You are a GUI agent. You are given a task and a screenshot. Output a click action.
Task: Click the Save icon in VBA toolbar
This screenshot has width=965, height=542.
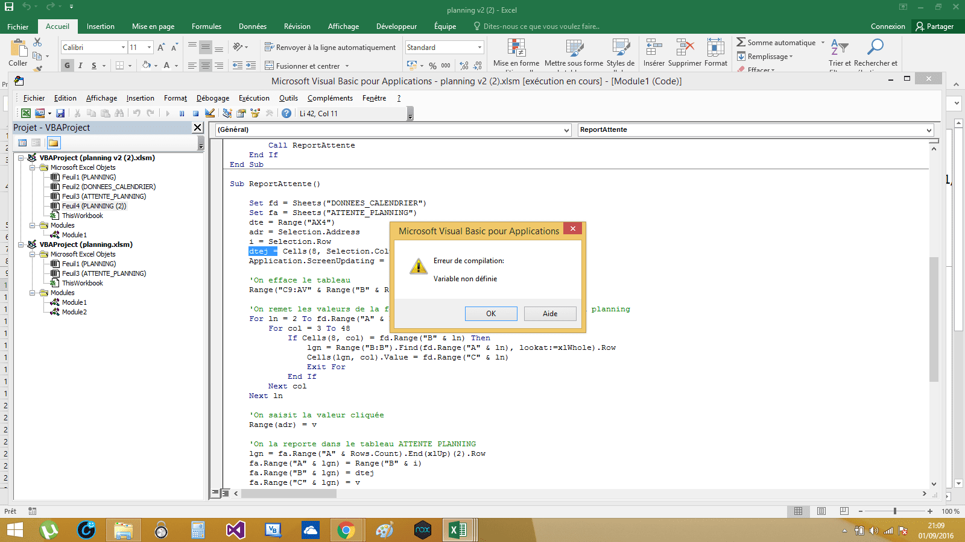[x=60, y=113]
